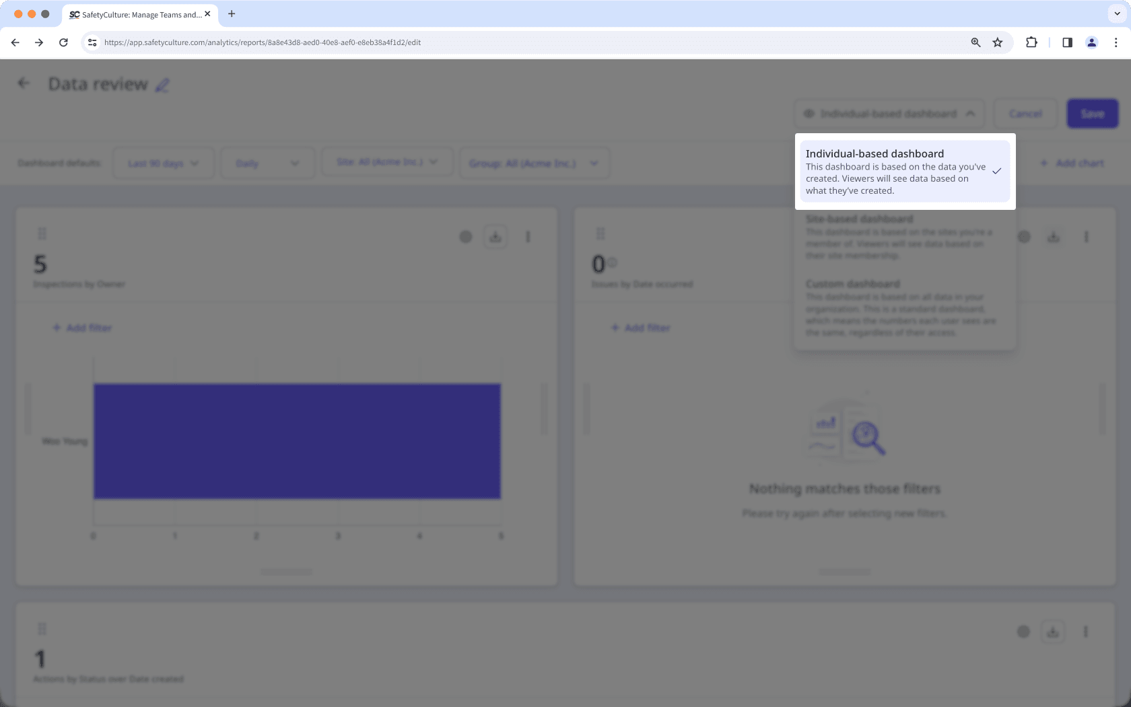Open the Last 90 days date range dropdown
The height and width of the screenshot is (707, 1131).
click(163, 162)
